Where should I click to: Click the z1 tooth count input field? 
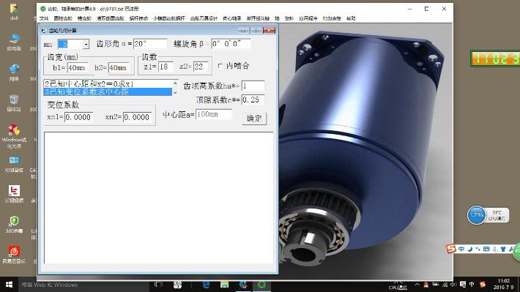pos(166,67)
